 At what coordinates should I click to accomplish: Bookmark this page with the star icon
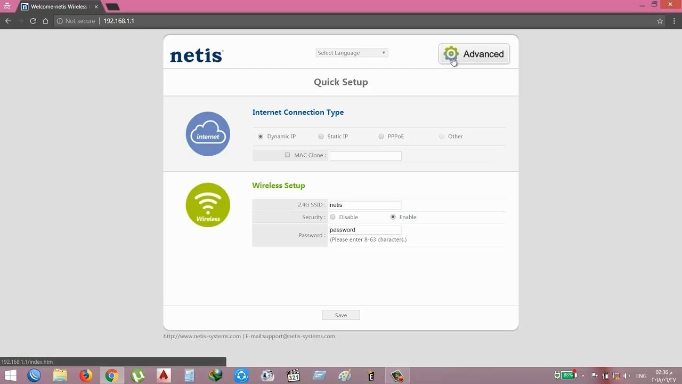pos(660,21)
